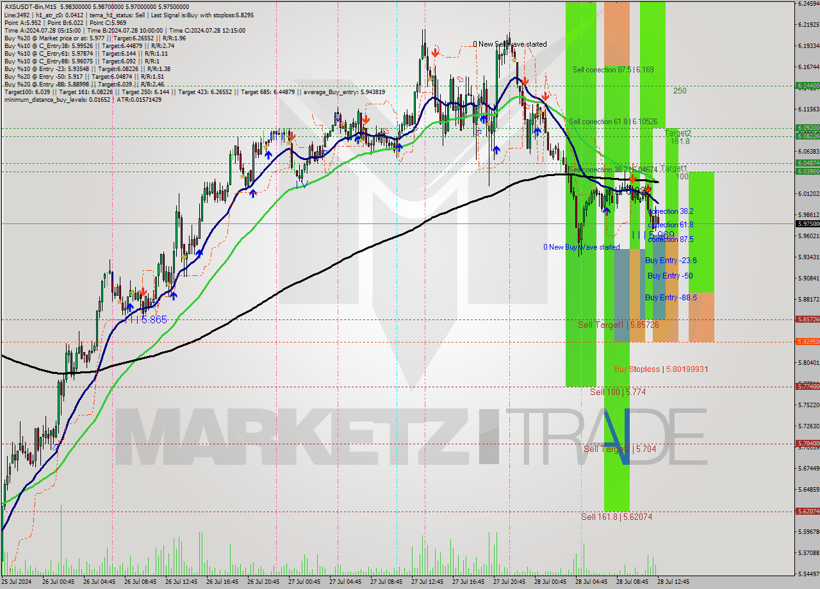The height and width of the screenshot is (589, 820).
Task: Click the '25 Jul 2024' time axis label
Action: click(17, 582)
